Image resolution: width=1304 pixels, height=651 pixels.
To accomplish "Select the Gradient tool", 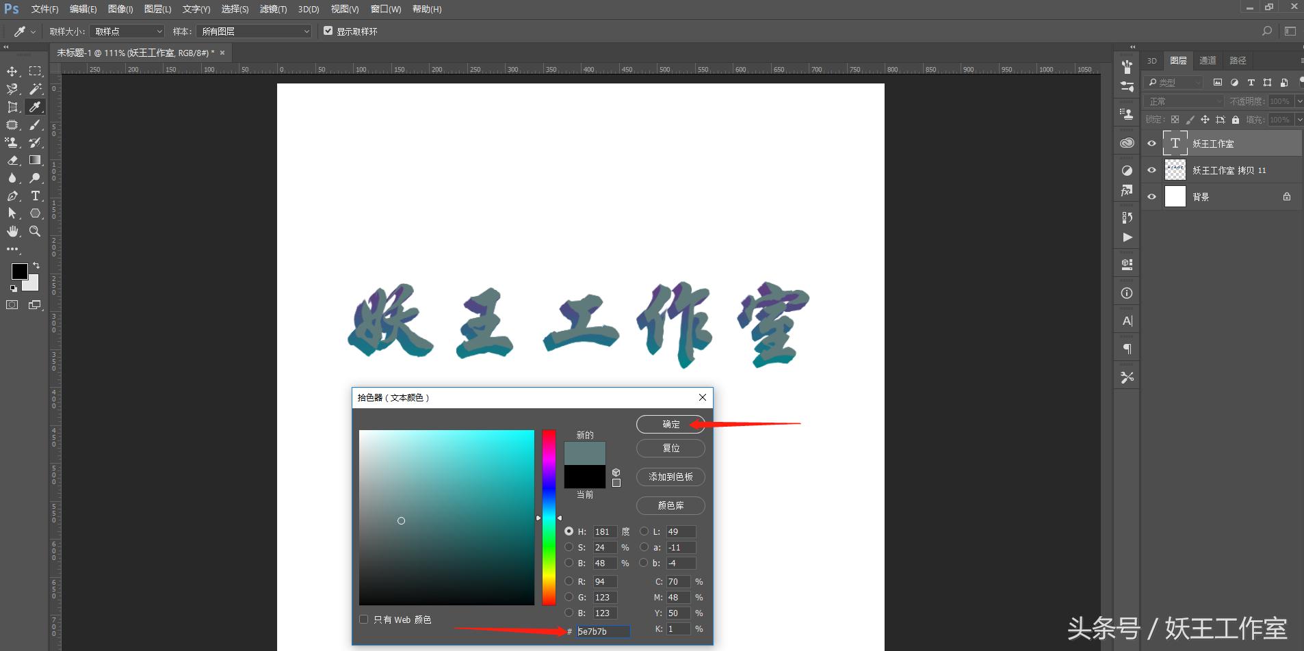I will (36, 161).
